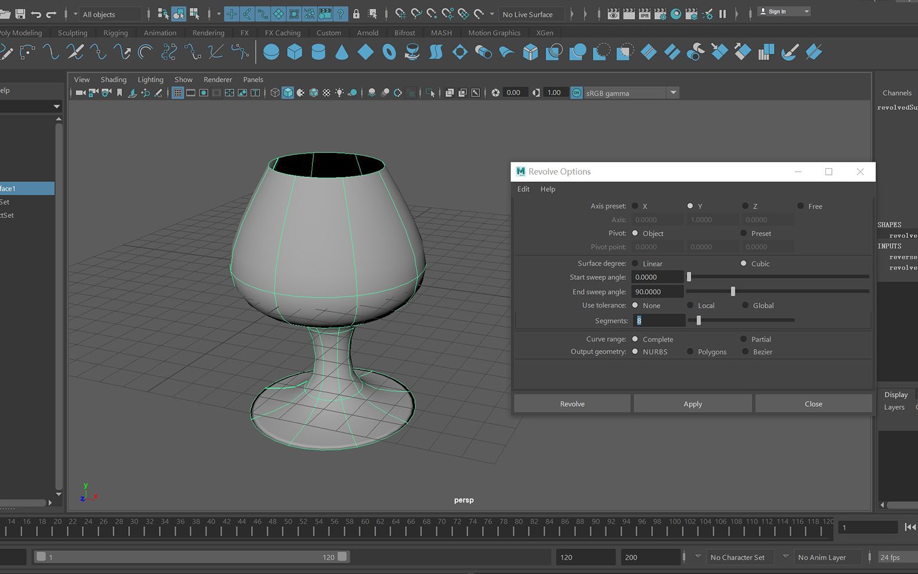Open the All objects selection mask dropdown
The width and height of the screenshot is (918, 574).
point(110,14)
